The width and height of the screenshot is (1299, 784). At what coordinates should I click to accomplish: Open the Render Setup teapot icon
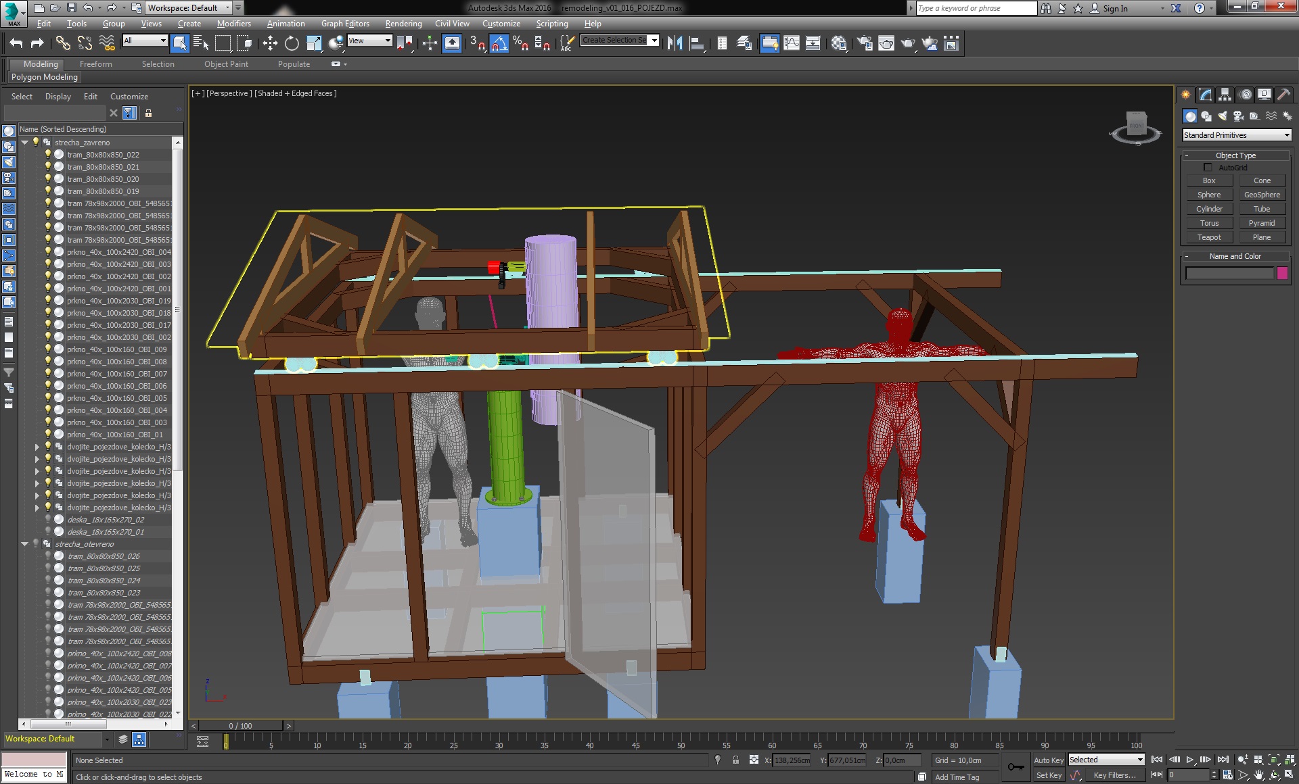click(865, 43)
